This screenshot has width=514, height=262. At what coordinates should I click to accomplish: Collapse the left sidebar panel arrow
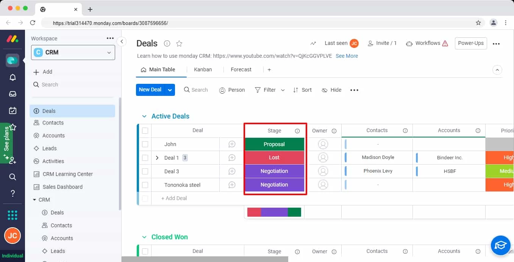[x=122, y=42]
